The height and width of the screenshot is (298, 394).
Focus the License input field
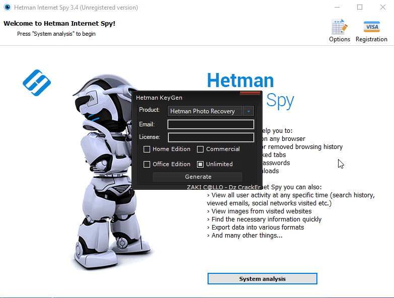(x=211, y=137)
